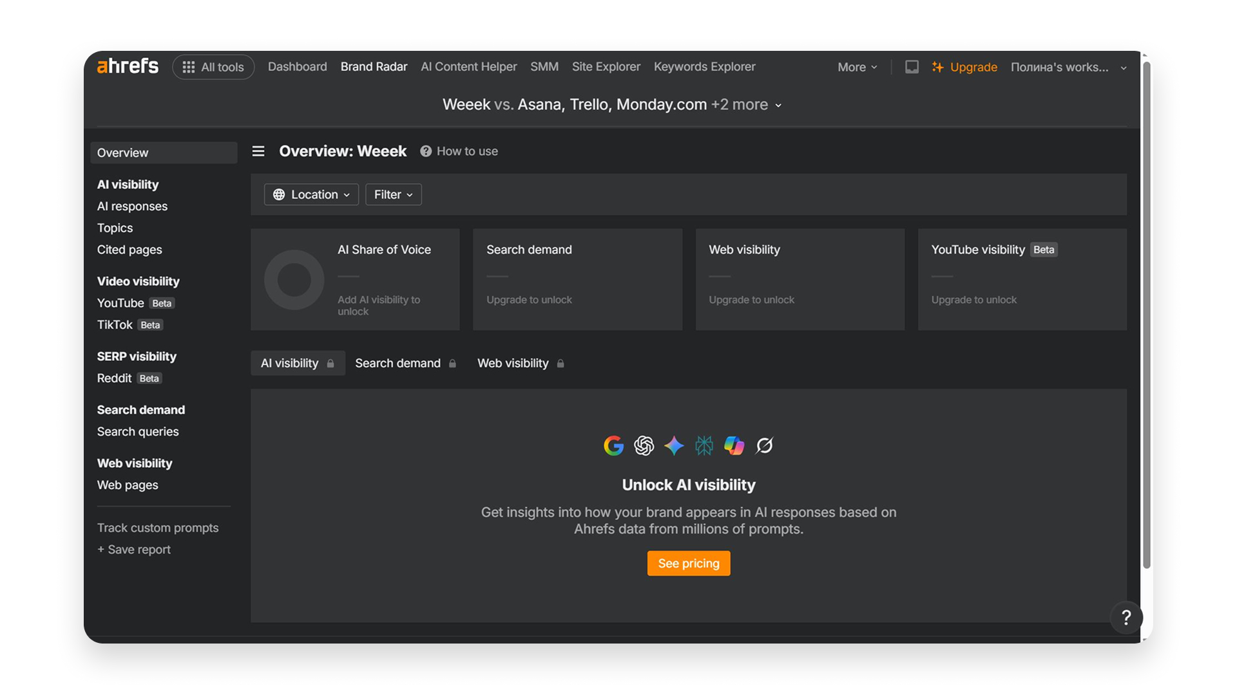Click the Web visibility card
Viewport: 1237px width, 695px height.
(800, 280)
